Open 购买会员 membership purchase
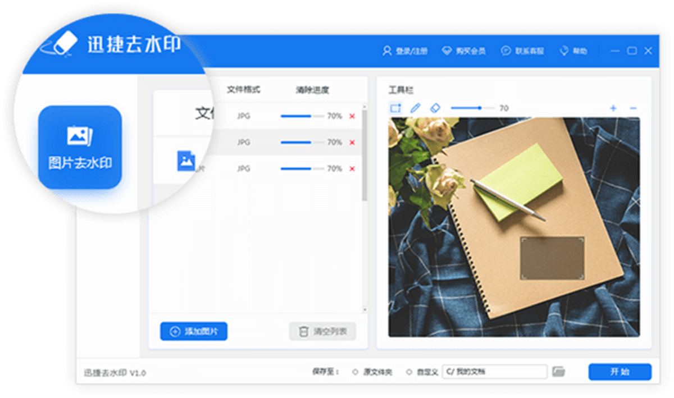Screen dimensions: 674x398 [x=464, y=51]
